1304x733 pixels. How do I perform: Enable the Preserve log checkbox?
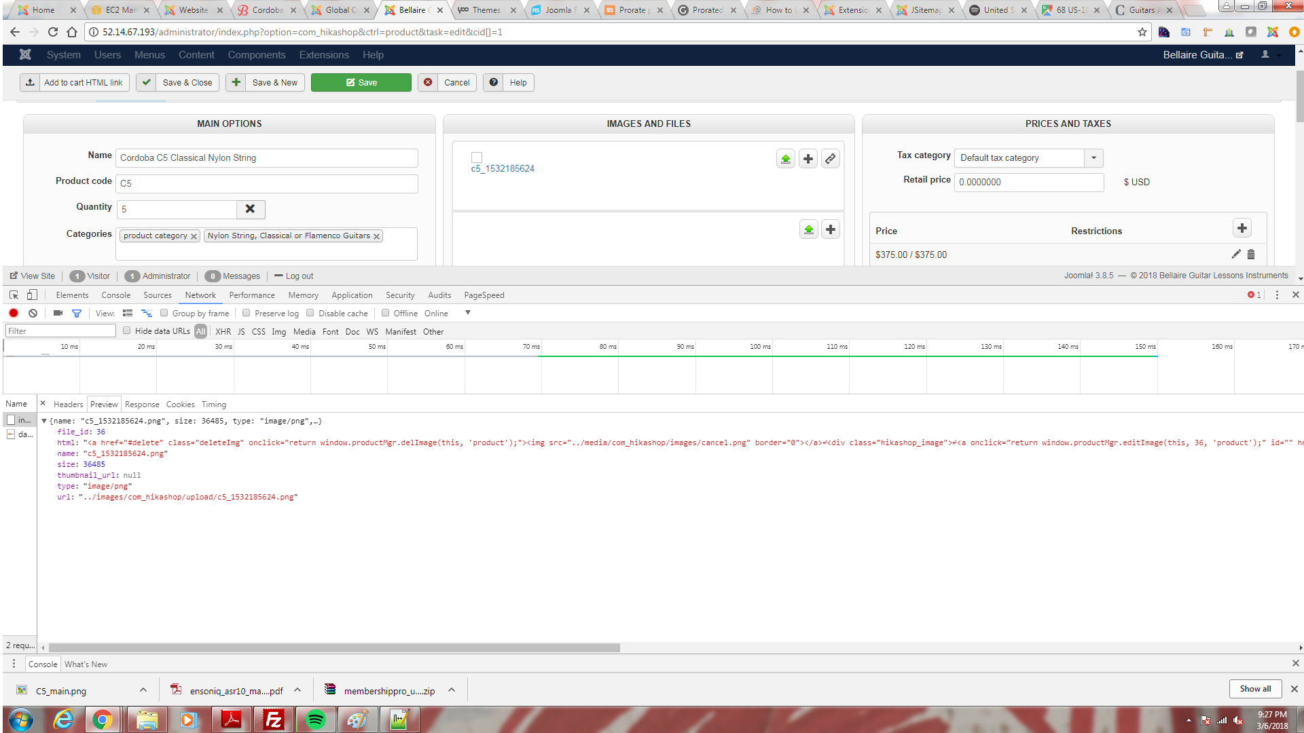point(247,313)
